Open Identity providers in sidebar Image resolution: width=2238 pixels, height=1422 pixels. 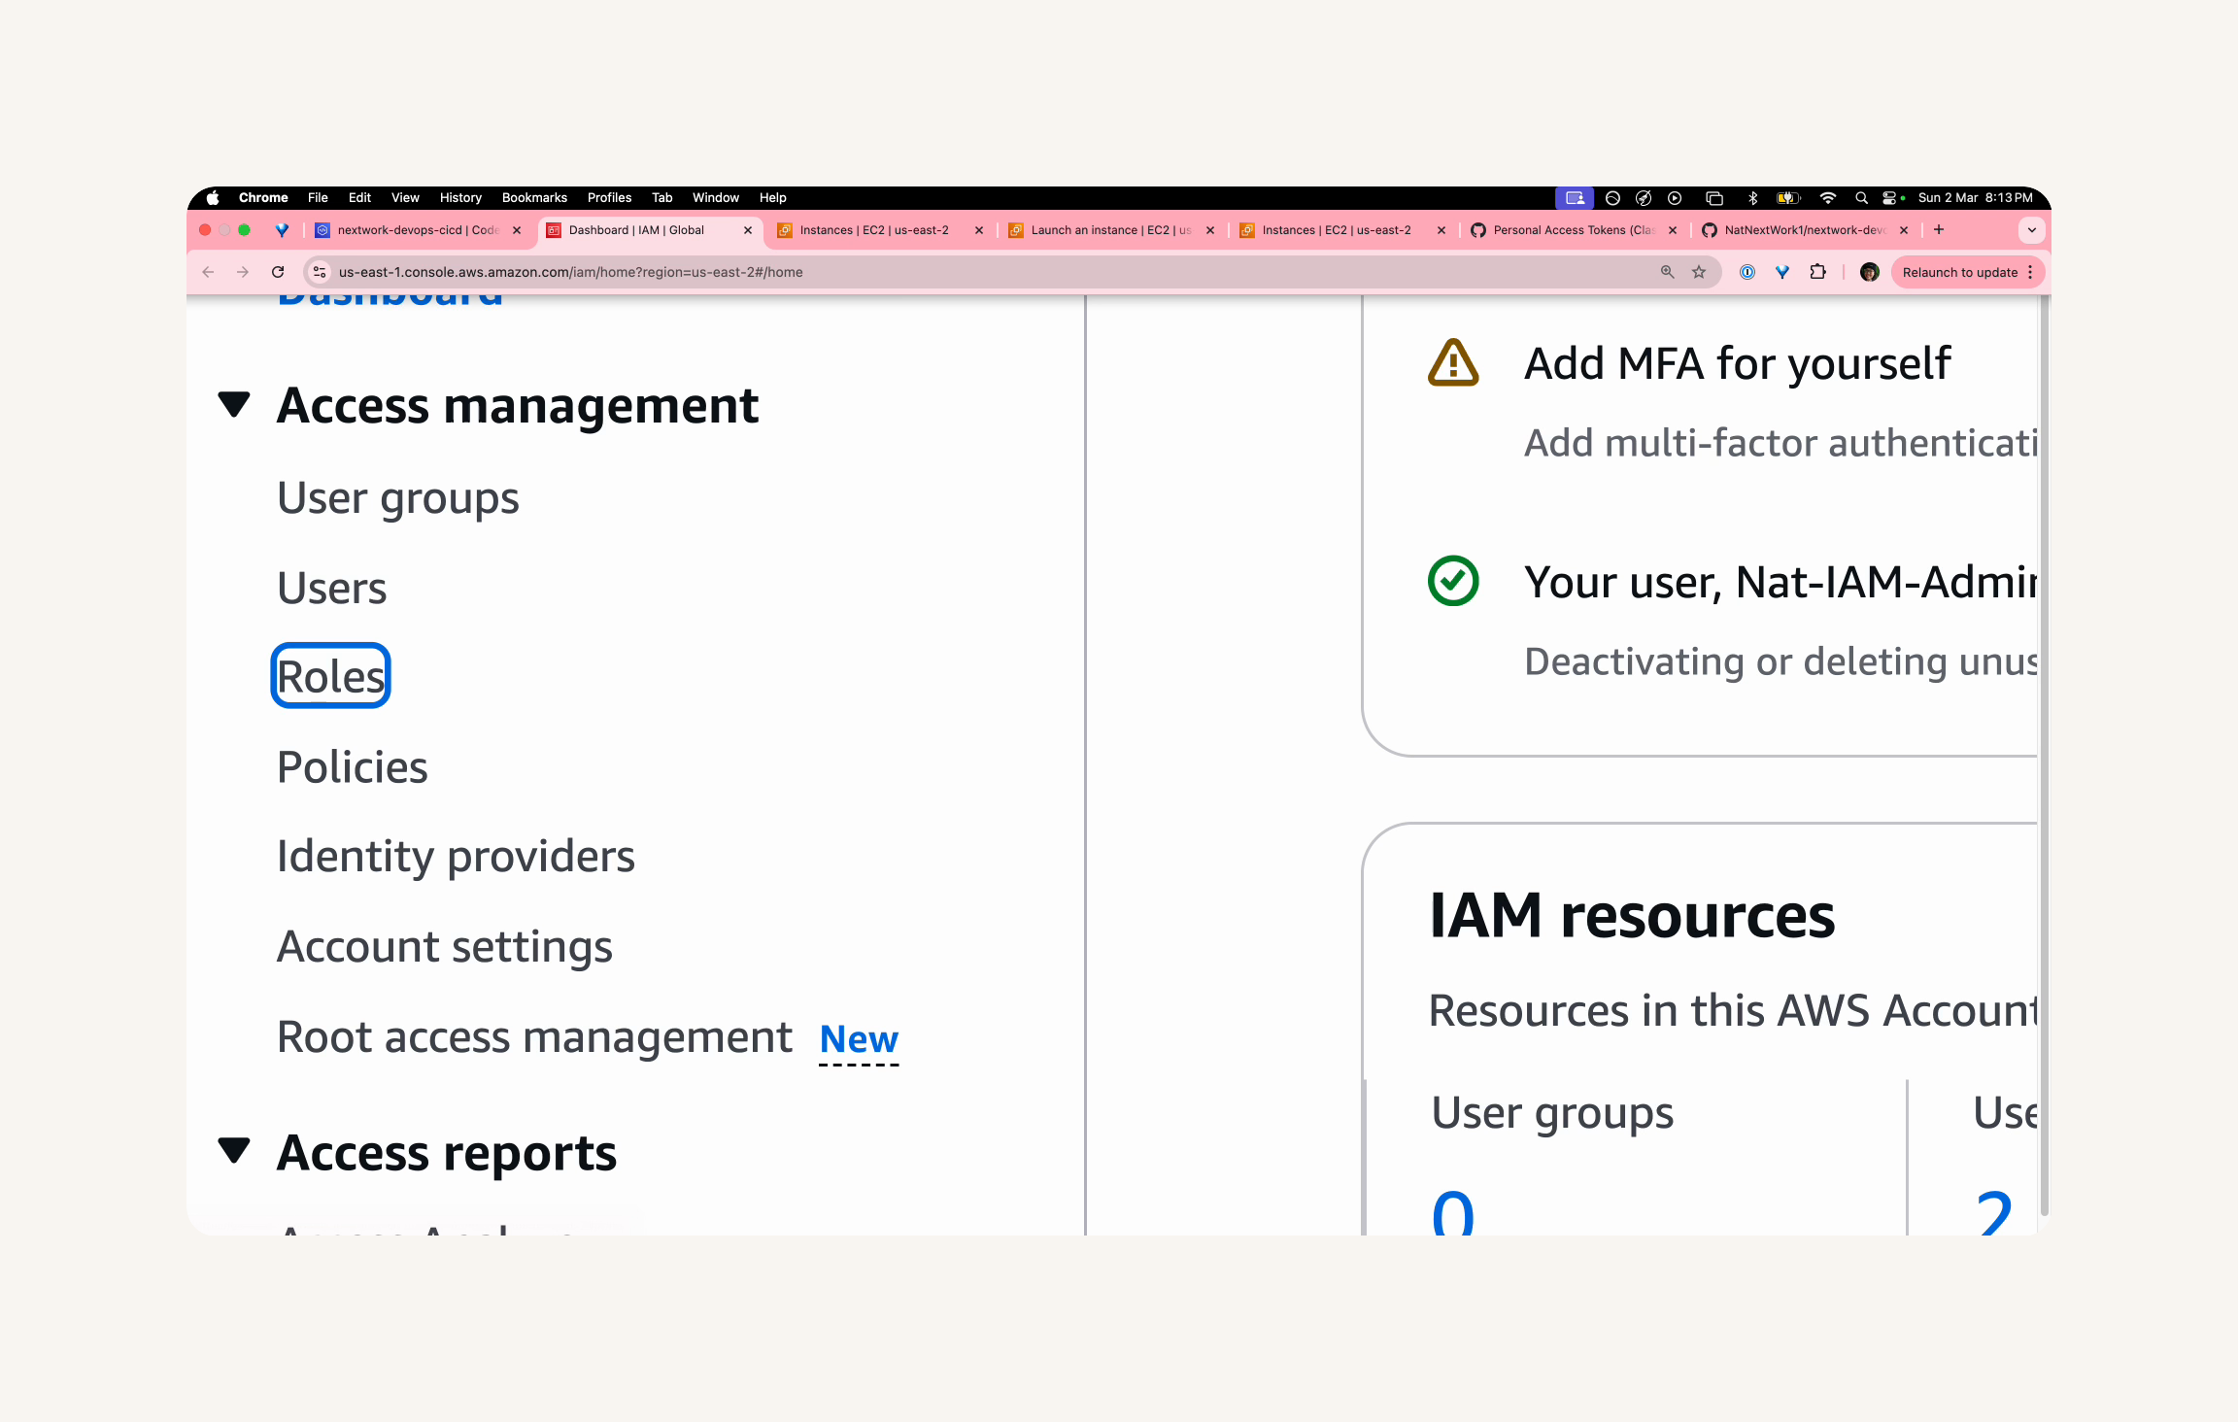coord(456,857)
